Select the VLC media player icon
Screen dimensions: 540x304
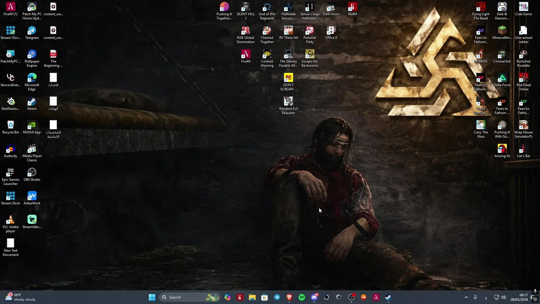11,225
